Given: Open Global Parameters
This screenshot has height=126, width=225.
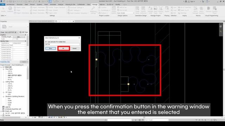Looking at the screenshot, I should (x=38, y=13).
